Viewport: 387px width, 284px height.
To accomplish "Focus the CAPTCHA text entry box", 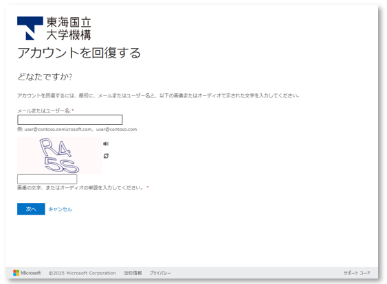I will 47,179.
